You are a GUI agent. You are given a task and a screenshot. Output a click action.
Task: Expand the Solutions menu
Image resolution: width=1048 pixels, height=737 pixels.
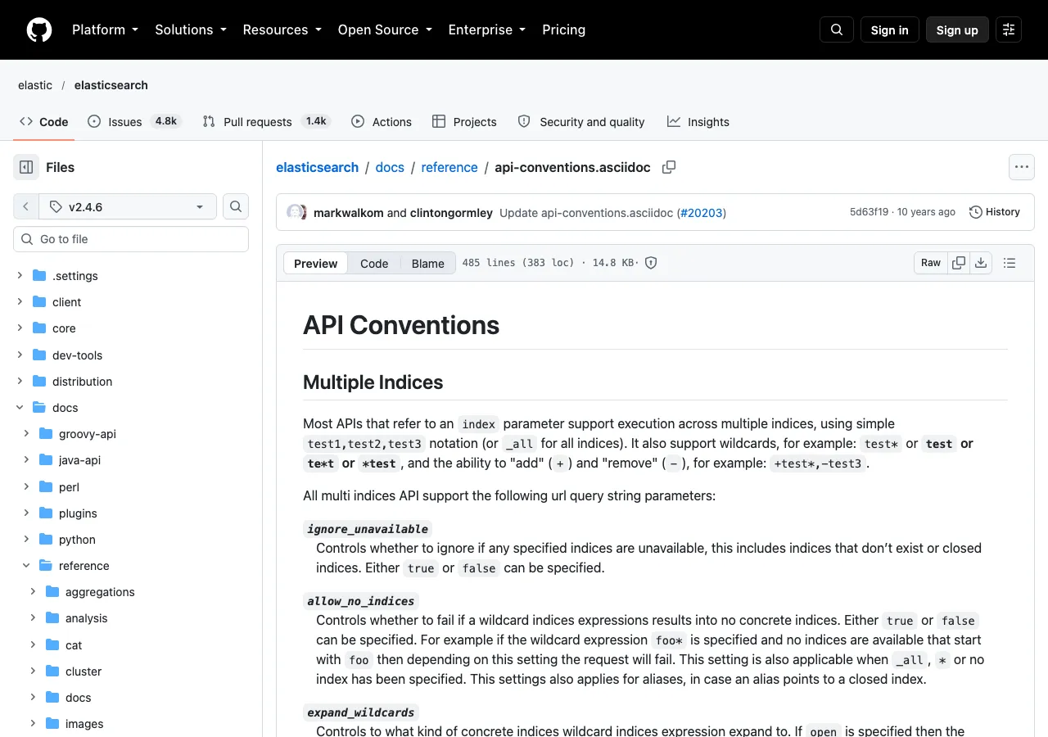(192, 29)
